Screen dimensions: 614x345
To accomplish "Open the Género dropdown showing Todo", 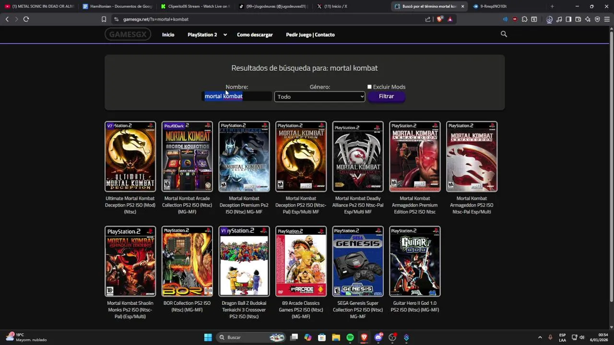I will click(319, 97).
